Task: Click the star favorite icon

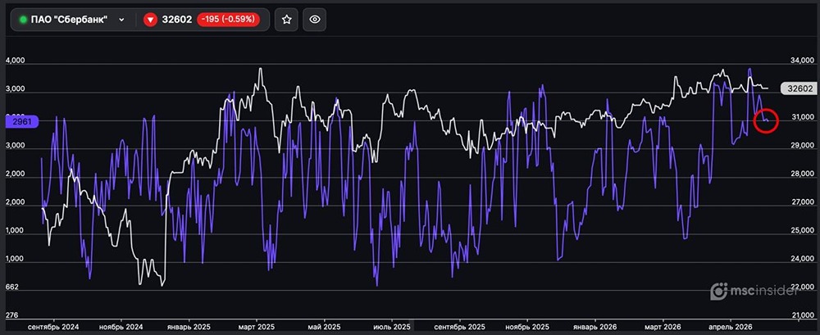Action: (286, 20)
